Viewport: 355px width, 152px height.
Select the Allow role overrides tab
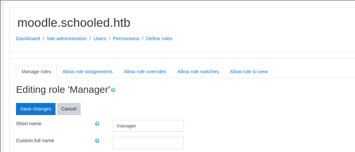click(x=145, y=72)
